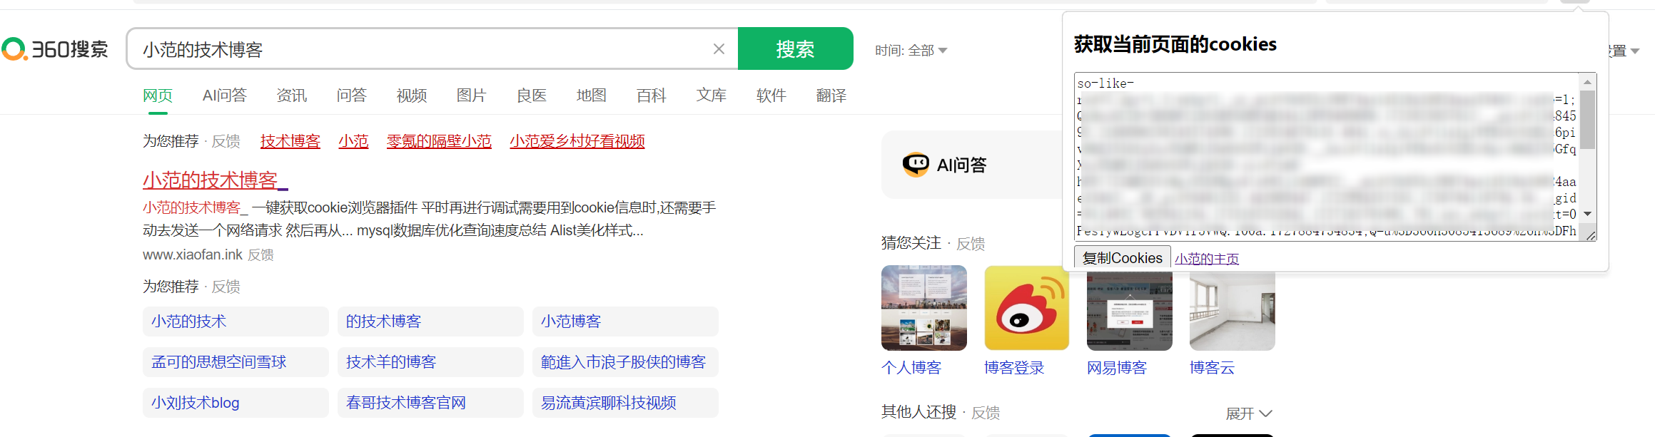Click 反馈 beside 其他人还搜
This screenshot has width=1655, height=437.
coord(986,413)
